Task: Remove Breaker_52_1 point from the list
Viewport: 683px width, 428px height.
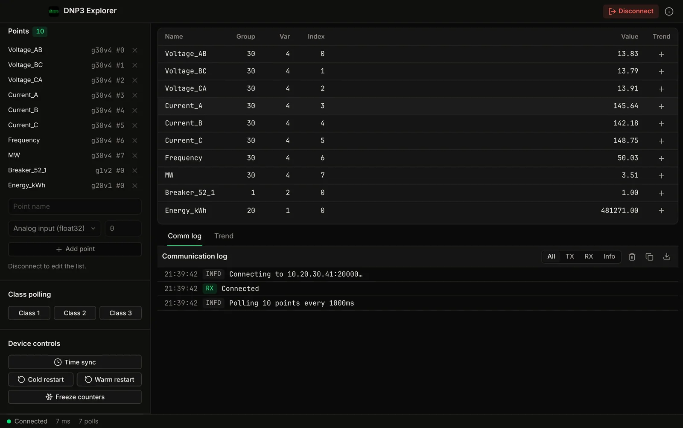Action: [135, 171]
